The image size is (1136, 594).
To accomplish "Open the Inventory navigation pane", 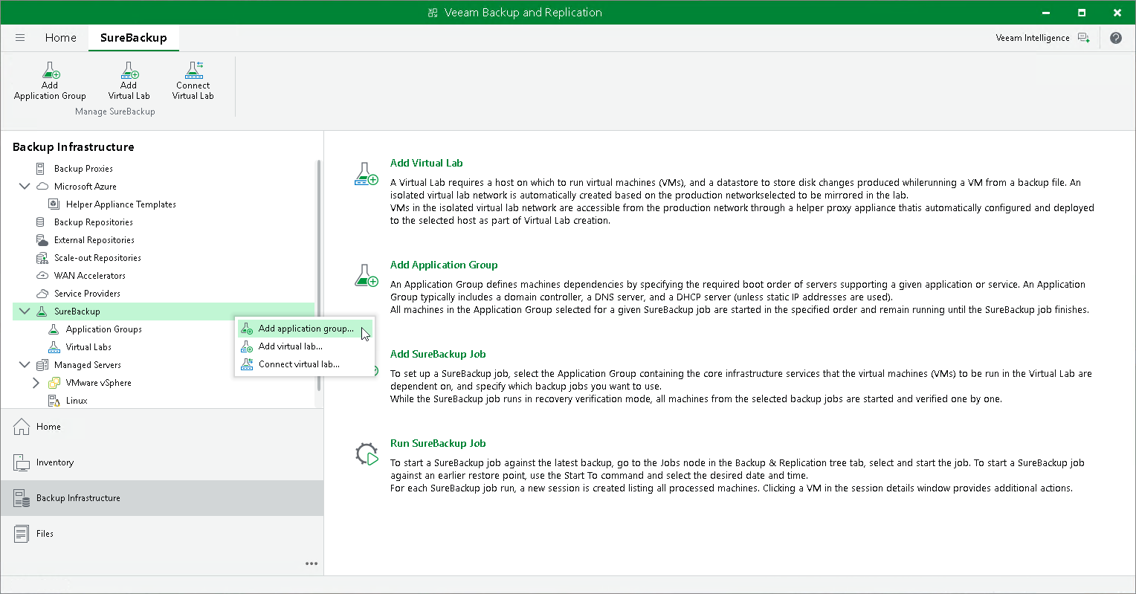I will 162,462.
